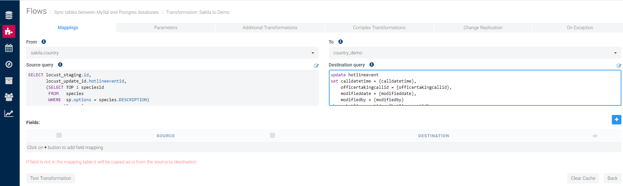This screenshot has height=186, width=623.
Task: Open the Complex Transformations tab
Action: tap(379, 28)
